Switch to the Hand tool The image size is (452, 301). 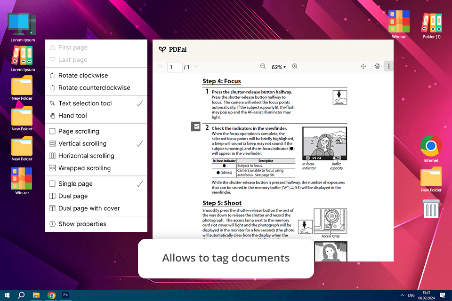[96, 116]
